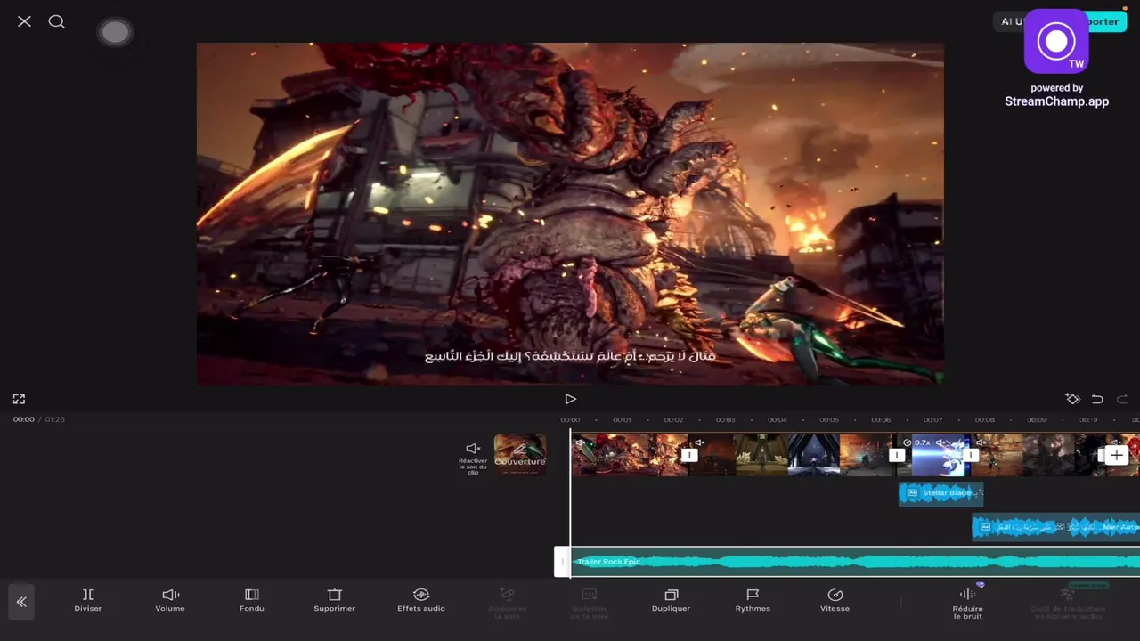Tap first transition marker between clips
This screenshot has width=1140, height=641.
pyautogui.click(x=688, y=455)
